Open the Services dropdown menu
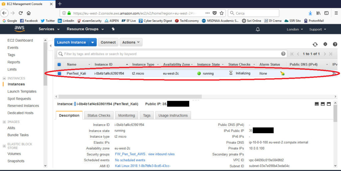341x171 pixels. 49,29
